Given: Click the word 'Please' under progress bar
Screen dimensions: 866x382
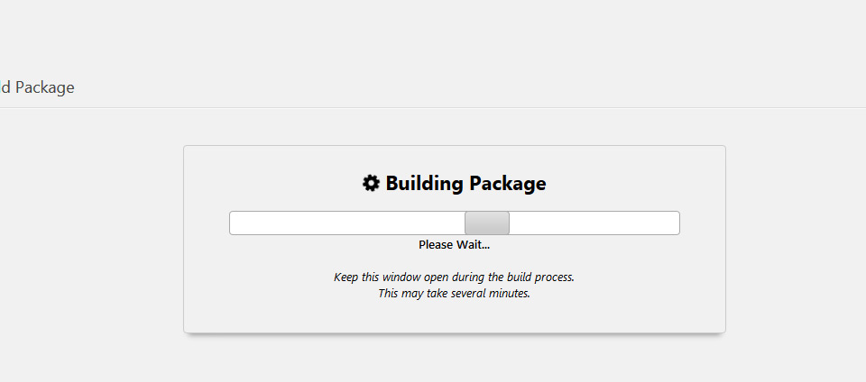Looking at the screenshot, I should point(435,245).
